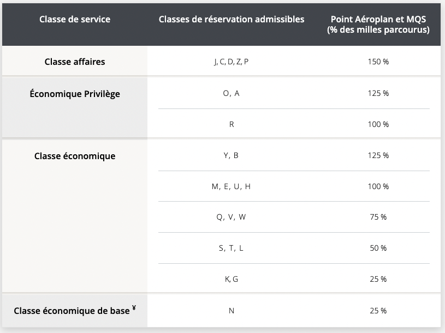Click the "O, A" booking classes cell
This screenshot has width=445, height=333.
click(232, 93)
